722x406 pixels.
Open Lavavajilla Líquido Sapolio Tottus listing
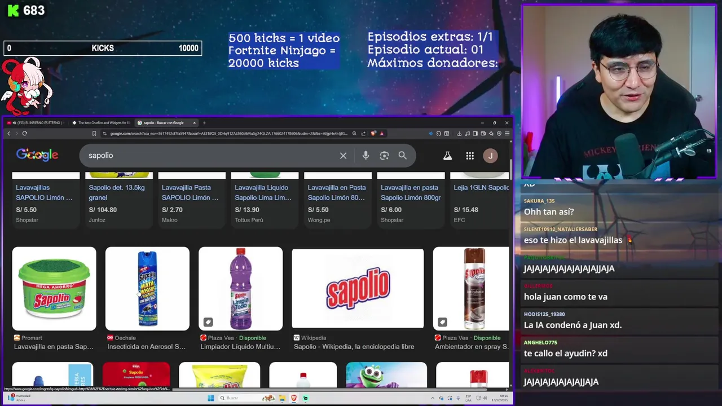(265, 199)
